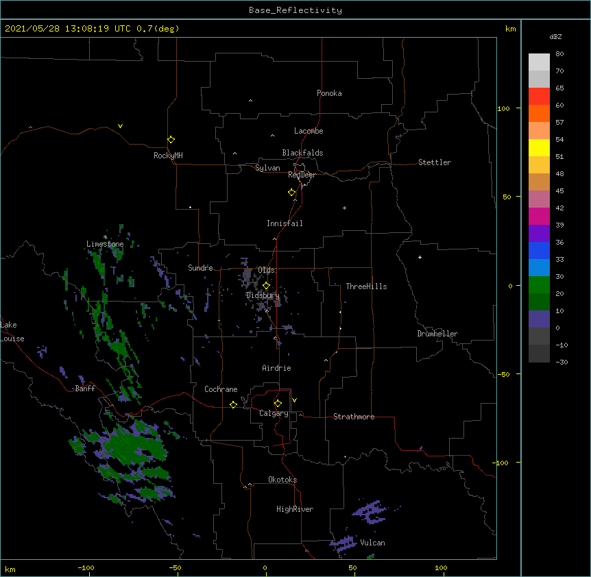
Task: Click the white asterisk above Limestone label
Action: [x=105, y=237]
